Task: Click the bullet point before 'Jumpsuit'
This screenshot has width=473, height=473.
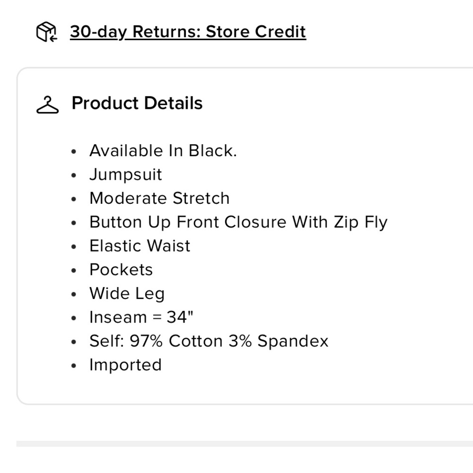Action: 74,175
